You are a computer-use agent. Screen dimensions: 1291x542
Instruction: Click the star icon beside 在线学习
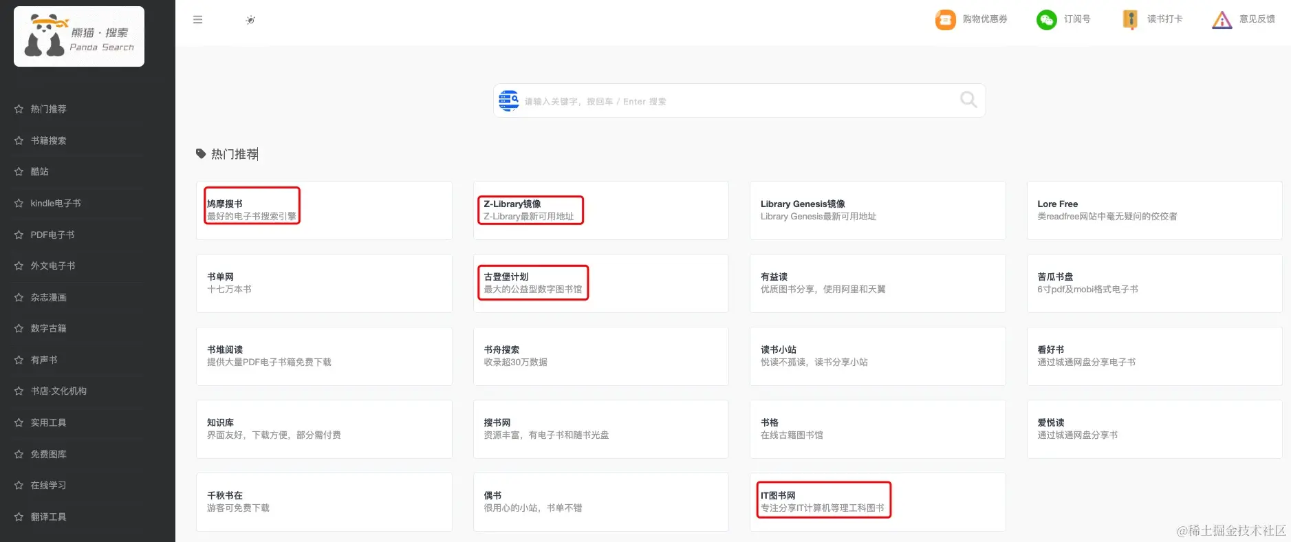[19, 485]
